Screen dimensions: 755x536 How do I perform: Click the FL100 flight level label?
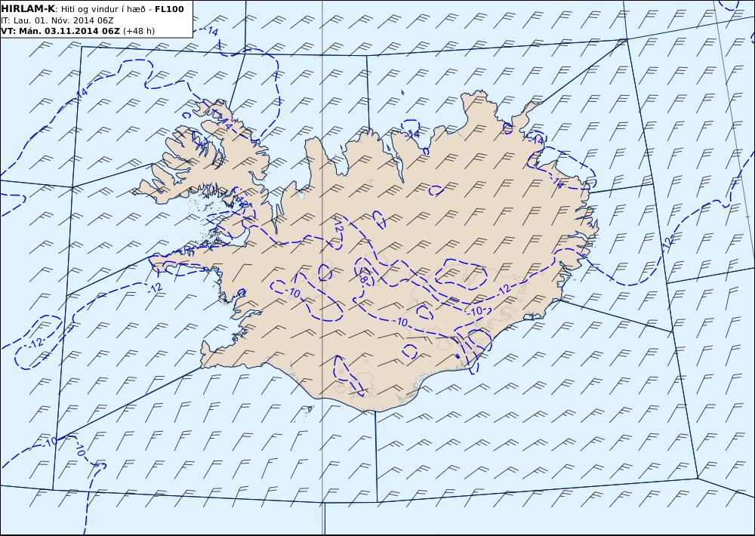pyautogui.click(x=169, y=9)
